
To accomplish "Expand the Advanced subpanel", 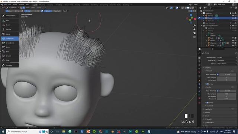I will click(209, 106).
